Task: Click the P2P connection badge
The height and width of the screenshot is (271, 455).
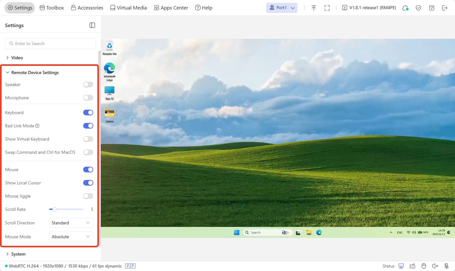Action: point(130,266)
